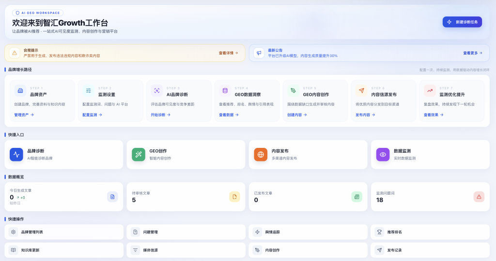Image resolution: width=496 pixels, height=261 pixels.
Task: Open the 查看数据 link
Action: (229, 115)
